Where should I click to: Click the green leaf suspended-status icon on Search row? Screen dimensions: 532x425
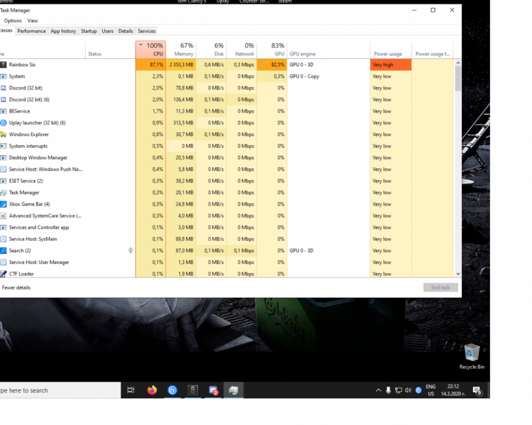coord(130,250)
